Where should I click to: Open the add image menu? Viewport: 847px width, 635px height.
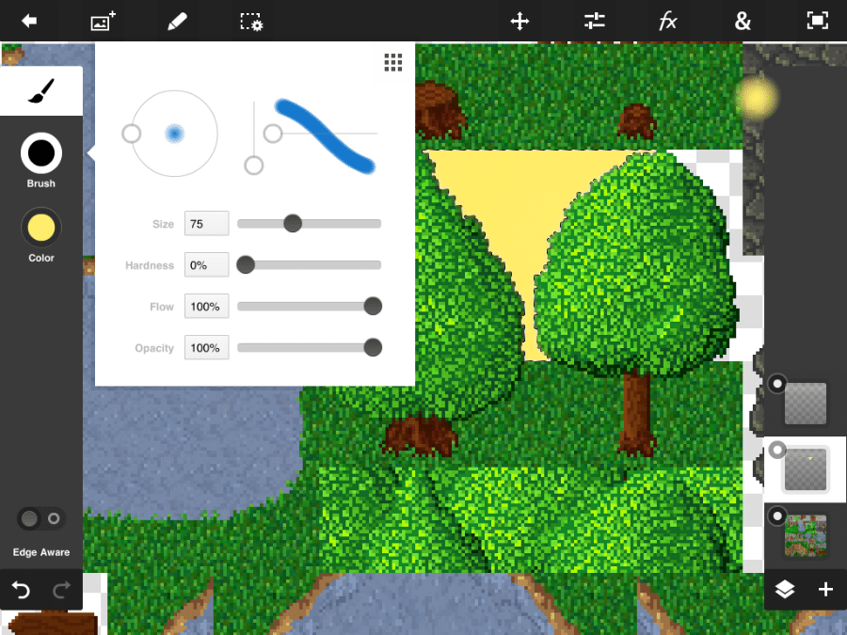click(103, 21)
